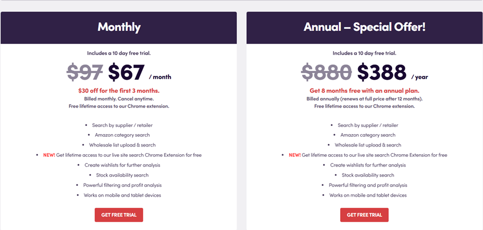This screenshot has height=230, width=483.
Task: Click 'Get 8 months free with an annual plan'
Action: click(x=364, y=91)
